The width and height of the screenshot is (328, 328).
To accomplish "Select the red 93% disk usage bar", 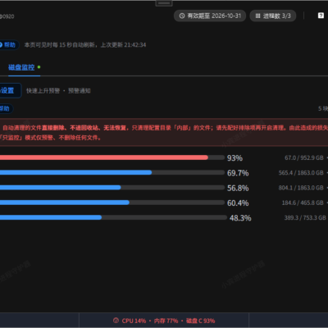I will pos(112,157).
